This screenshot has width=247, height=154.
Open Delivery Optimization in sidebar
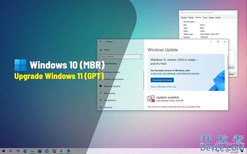[114, 79]
